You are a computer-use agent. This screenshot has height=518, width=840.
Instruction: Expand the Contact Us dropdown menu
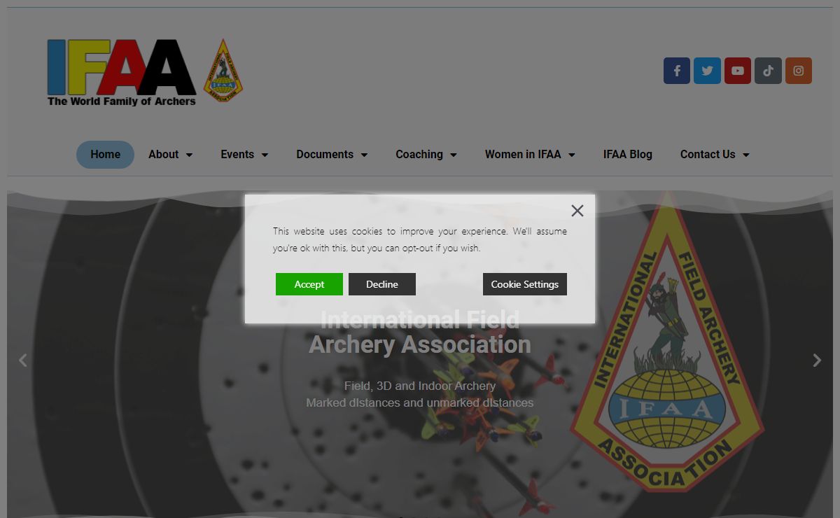click(x=715, y=155)
